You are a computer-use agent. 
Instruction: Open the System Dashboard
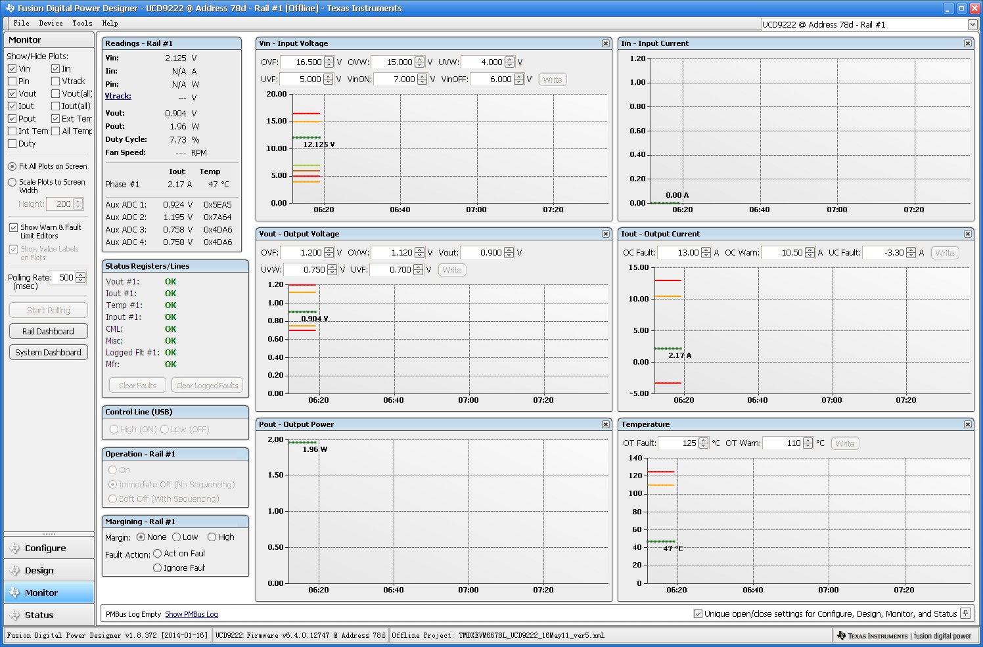click(x=48, y=352)
